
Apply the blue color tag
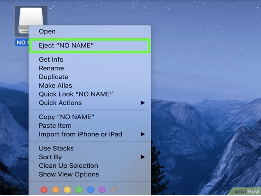pyautogui.click(x=90, y=190)
